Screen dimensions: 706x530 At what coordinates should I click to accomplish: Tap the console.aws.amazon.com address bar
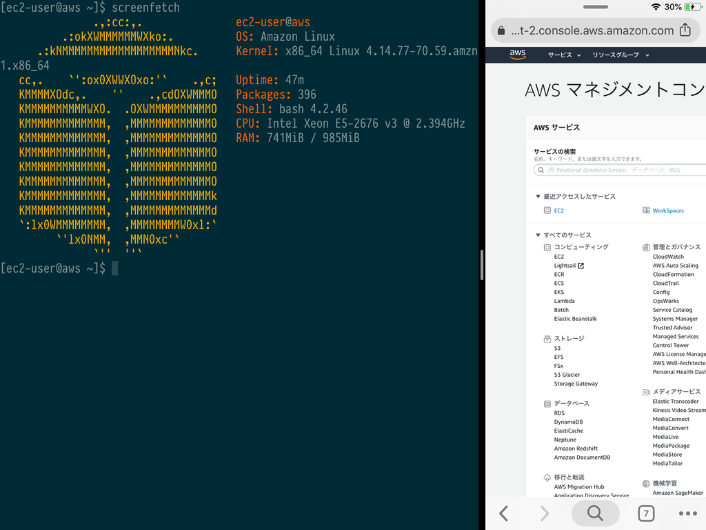pos(595,30)
